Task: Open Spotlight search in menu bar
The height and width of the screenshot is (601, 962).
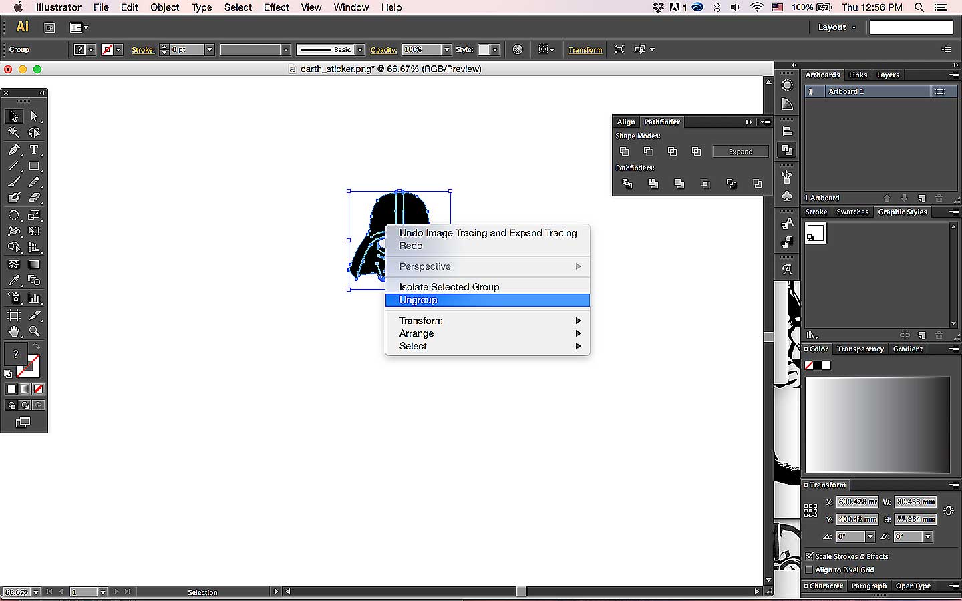Action: click(919, 7)
